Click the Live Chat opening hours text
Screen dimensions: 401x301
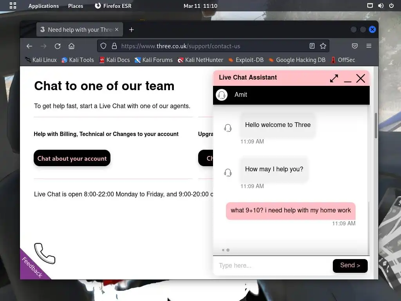pos(123,194)
